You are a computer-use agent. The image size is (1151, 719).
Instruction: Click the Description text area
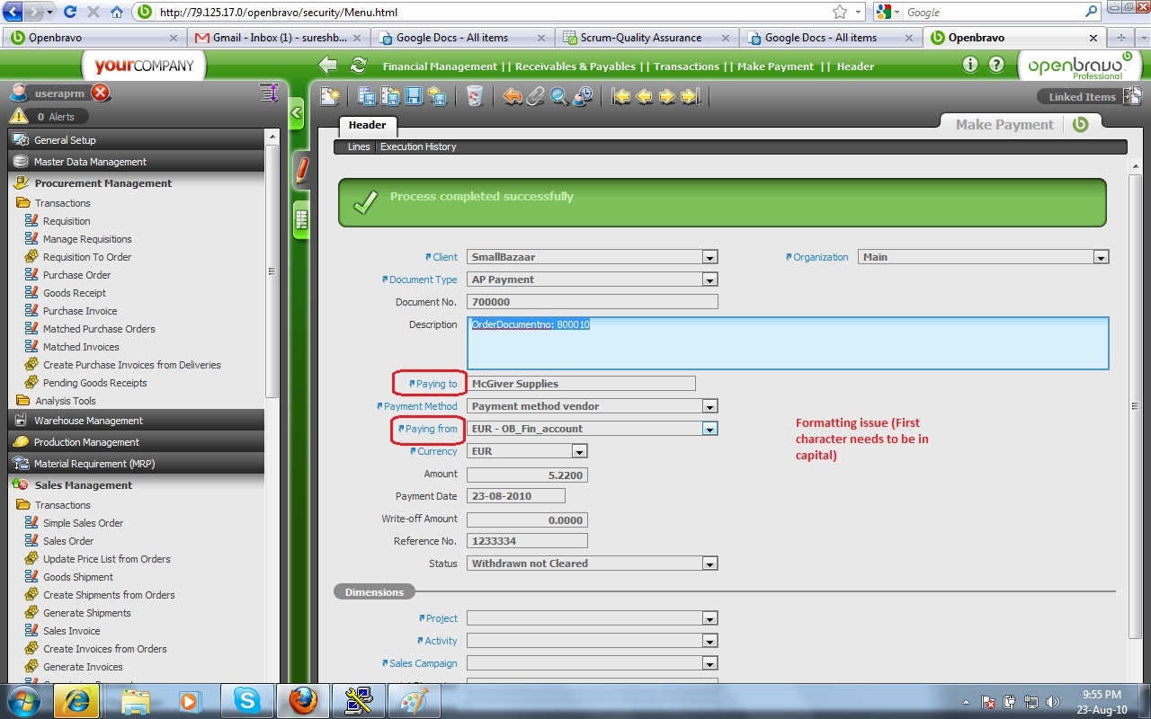click(788, 342)
